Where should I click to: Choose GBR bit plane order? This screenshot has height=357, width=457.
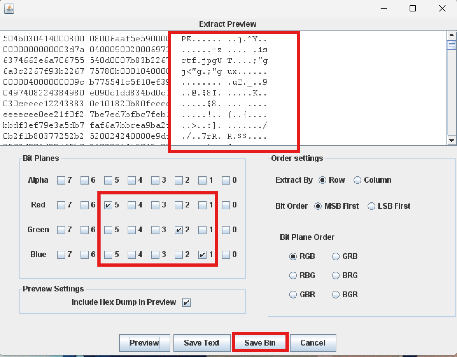pos(293,295)
